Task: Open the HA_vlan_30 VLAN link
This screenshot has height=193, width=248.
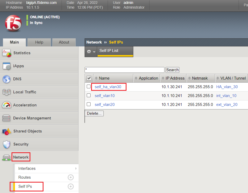Action: tap(227, 87)
